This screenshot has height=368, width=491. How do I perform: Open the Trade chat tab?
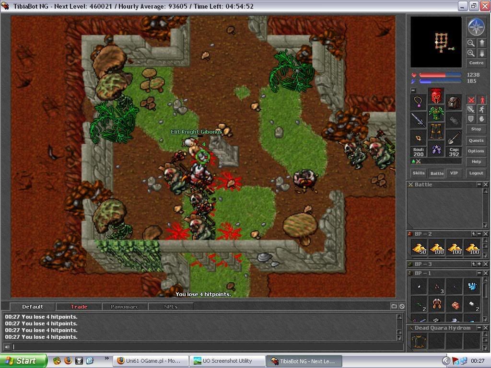tap(79, 307)
